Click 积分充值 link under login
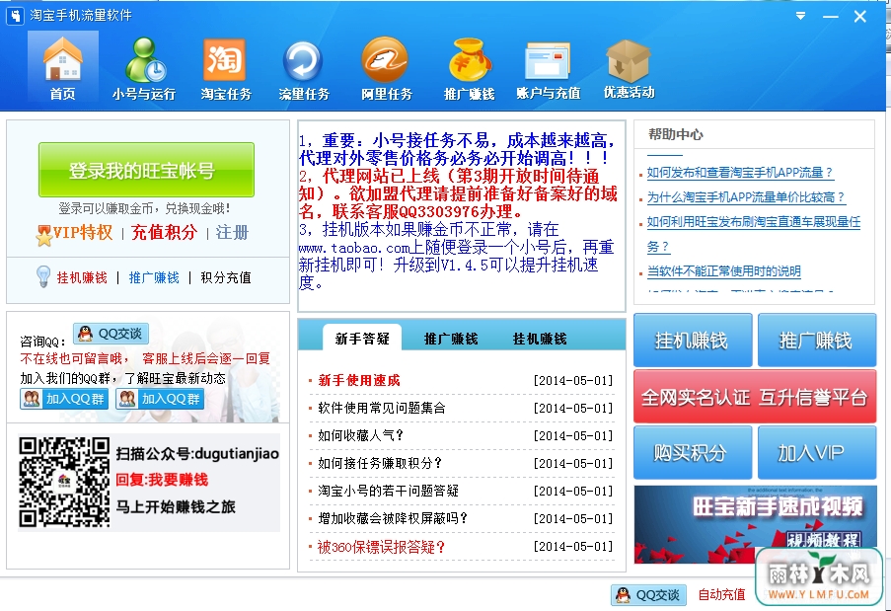Viewport: 891px width, 611px height. 226,277
